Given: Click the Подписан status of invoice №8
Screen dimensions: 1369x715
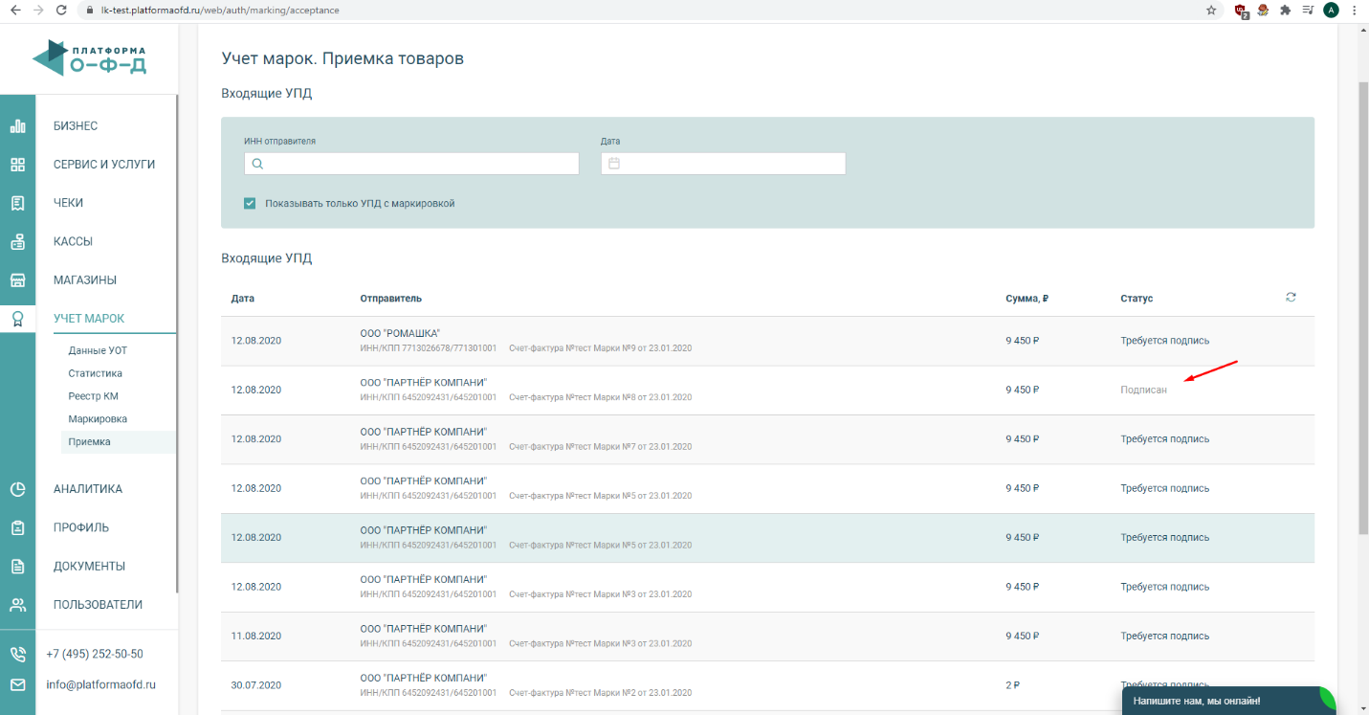Looking at the screenshot, I should point(1144,390).
